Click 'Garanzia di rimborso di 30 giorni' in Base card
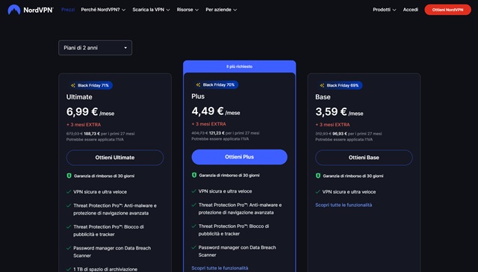478x272 pixels. click(353, 176)
